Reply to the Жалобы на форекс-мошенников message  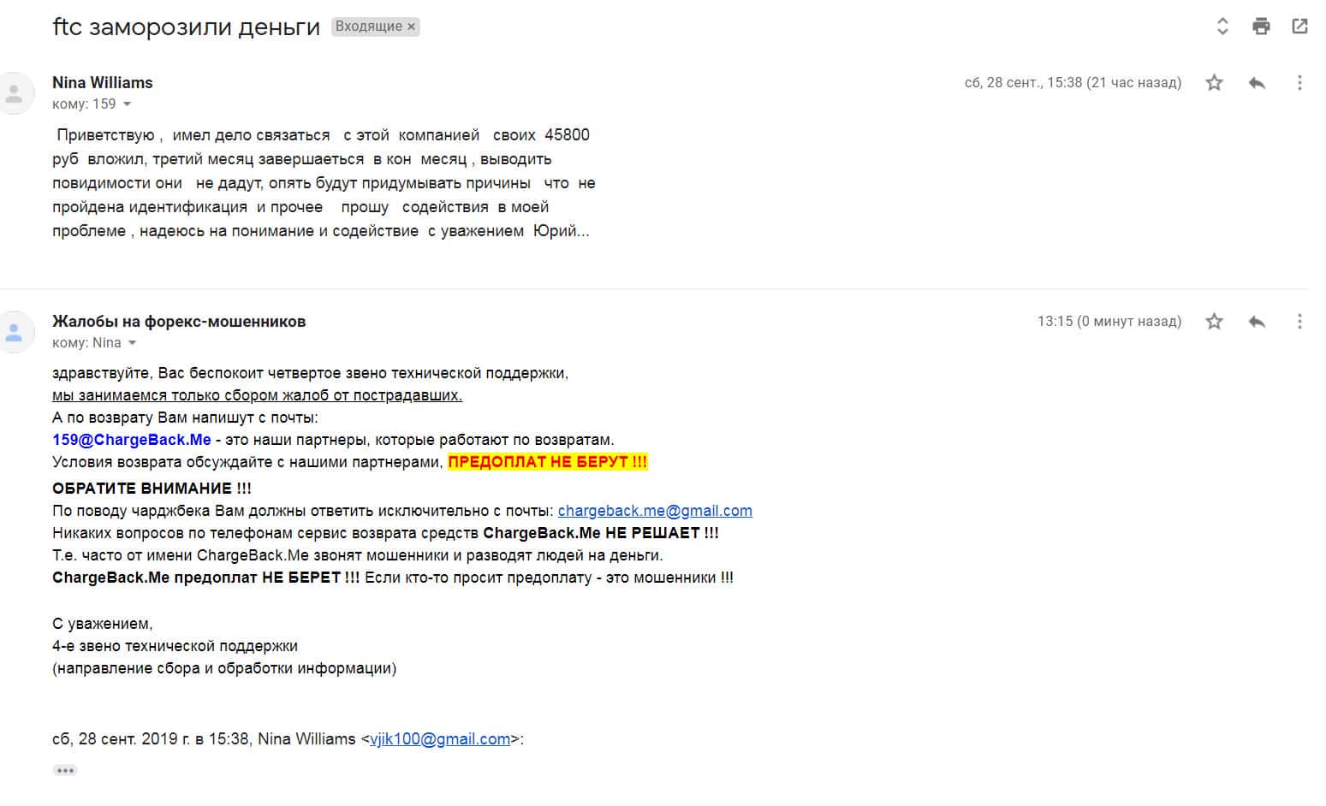pos(1257,322)
